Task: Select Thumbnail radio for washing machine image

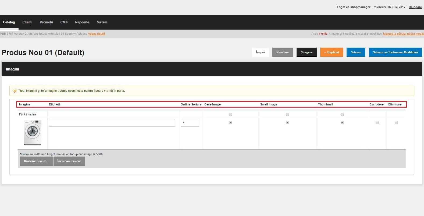Action: pos(342,122)
